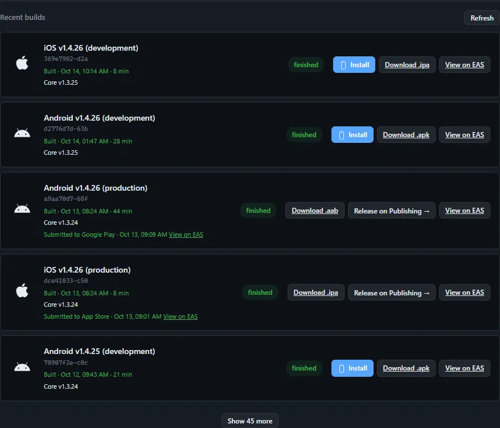Download .ipa for iOS v1.4.26 production

[315, 292]
